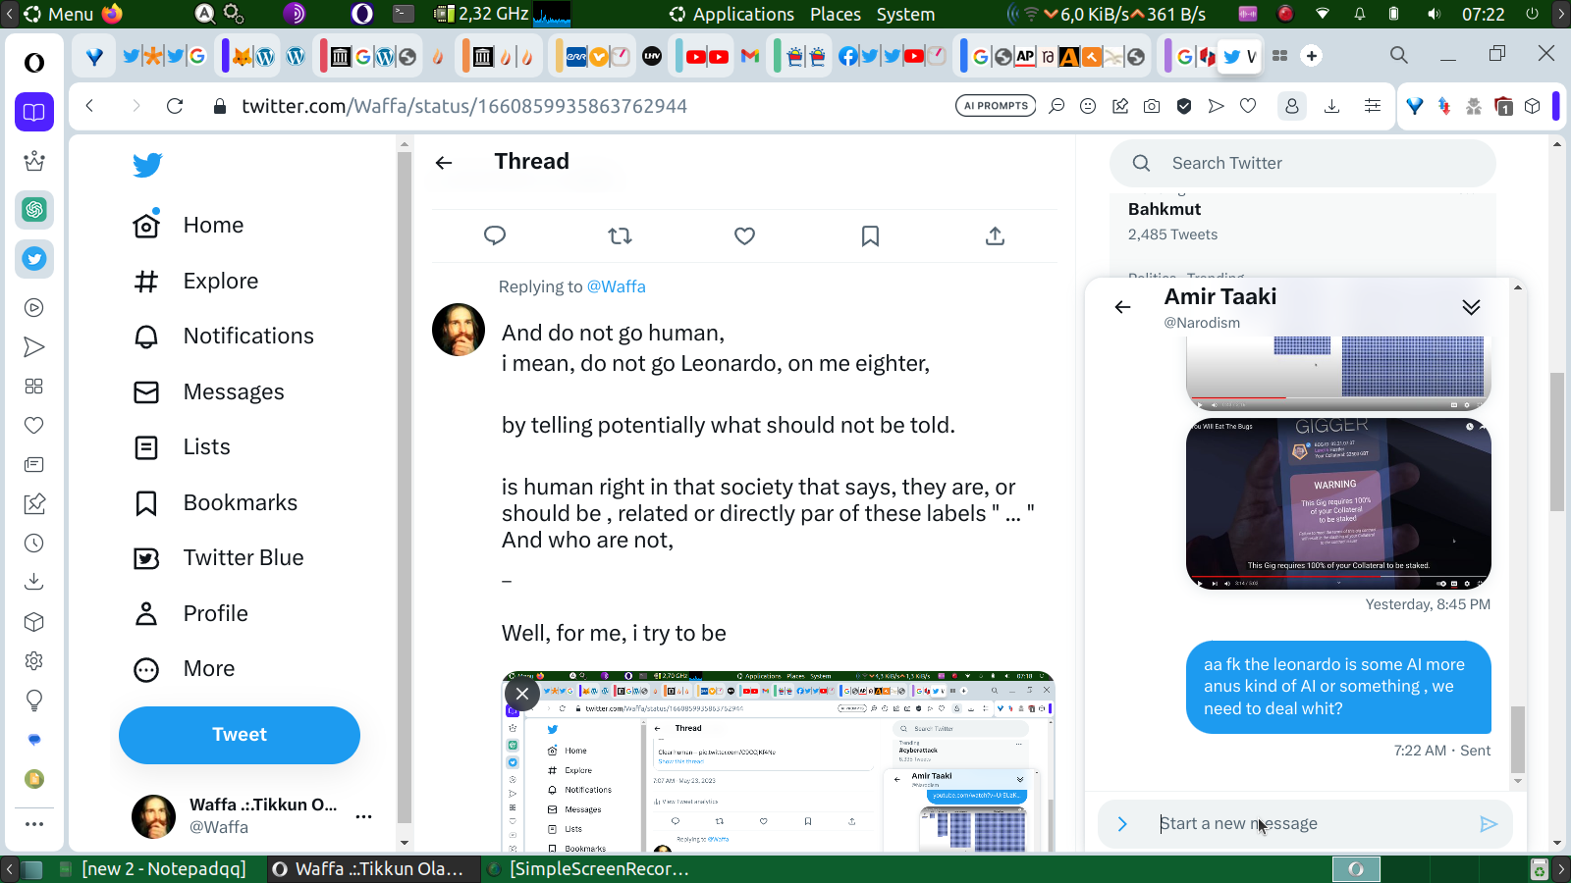1571x883 pixels.
Task: Open the Places menu in top panel
Action: pos(836,14)
